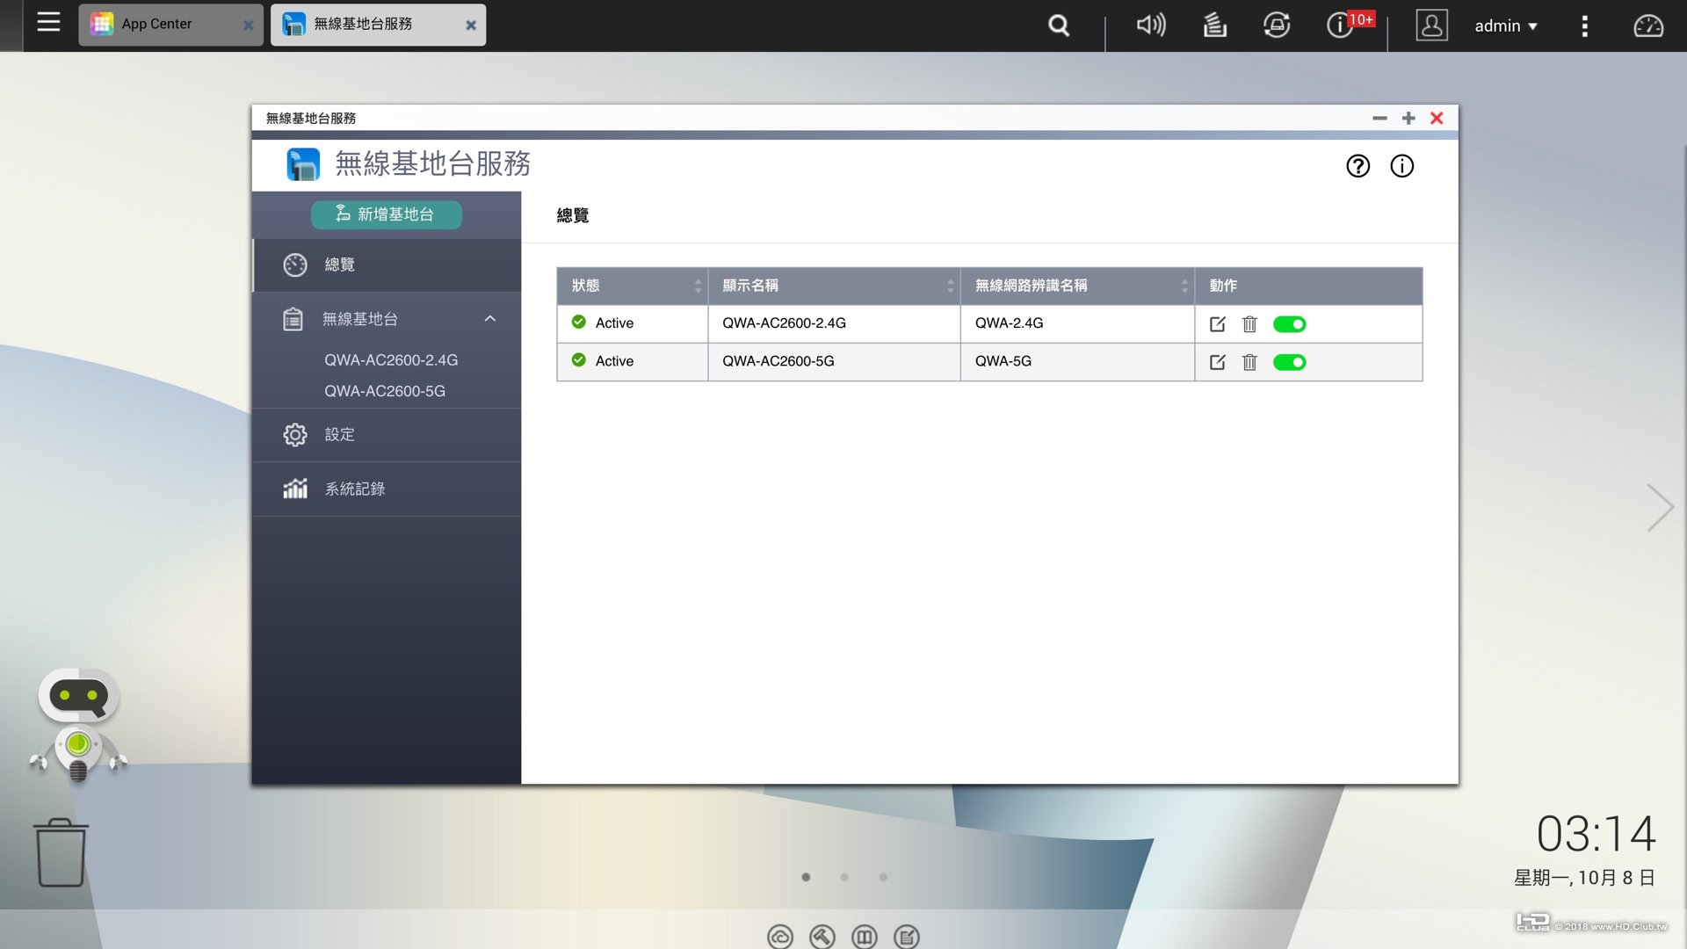Click the info icon next to help

1403,166
